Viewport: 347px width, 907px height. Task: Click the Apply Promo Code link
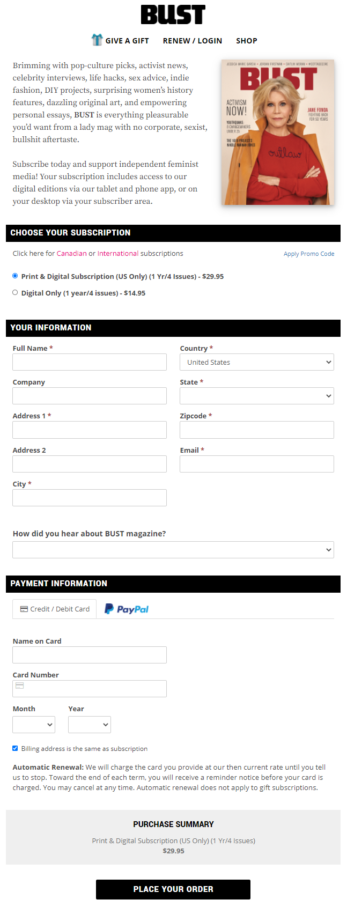pos(308,254)
